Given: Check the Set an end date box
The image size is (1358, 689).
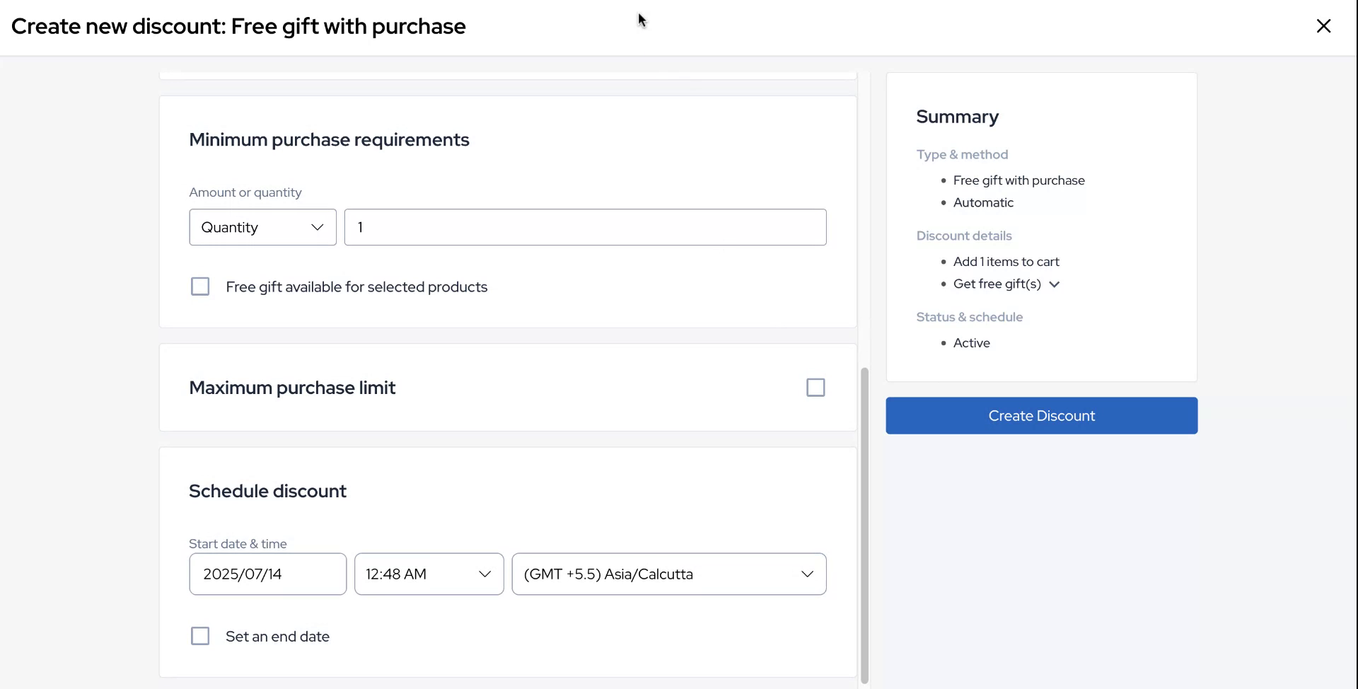Looking at the screenshot, I should pos(200,636).
